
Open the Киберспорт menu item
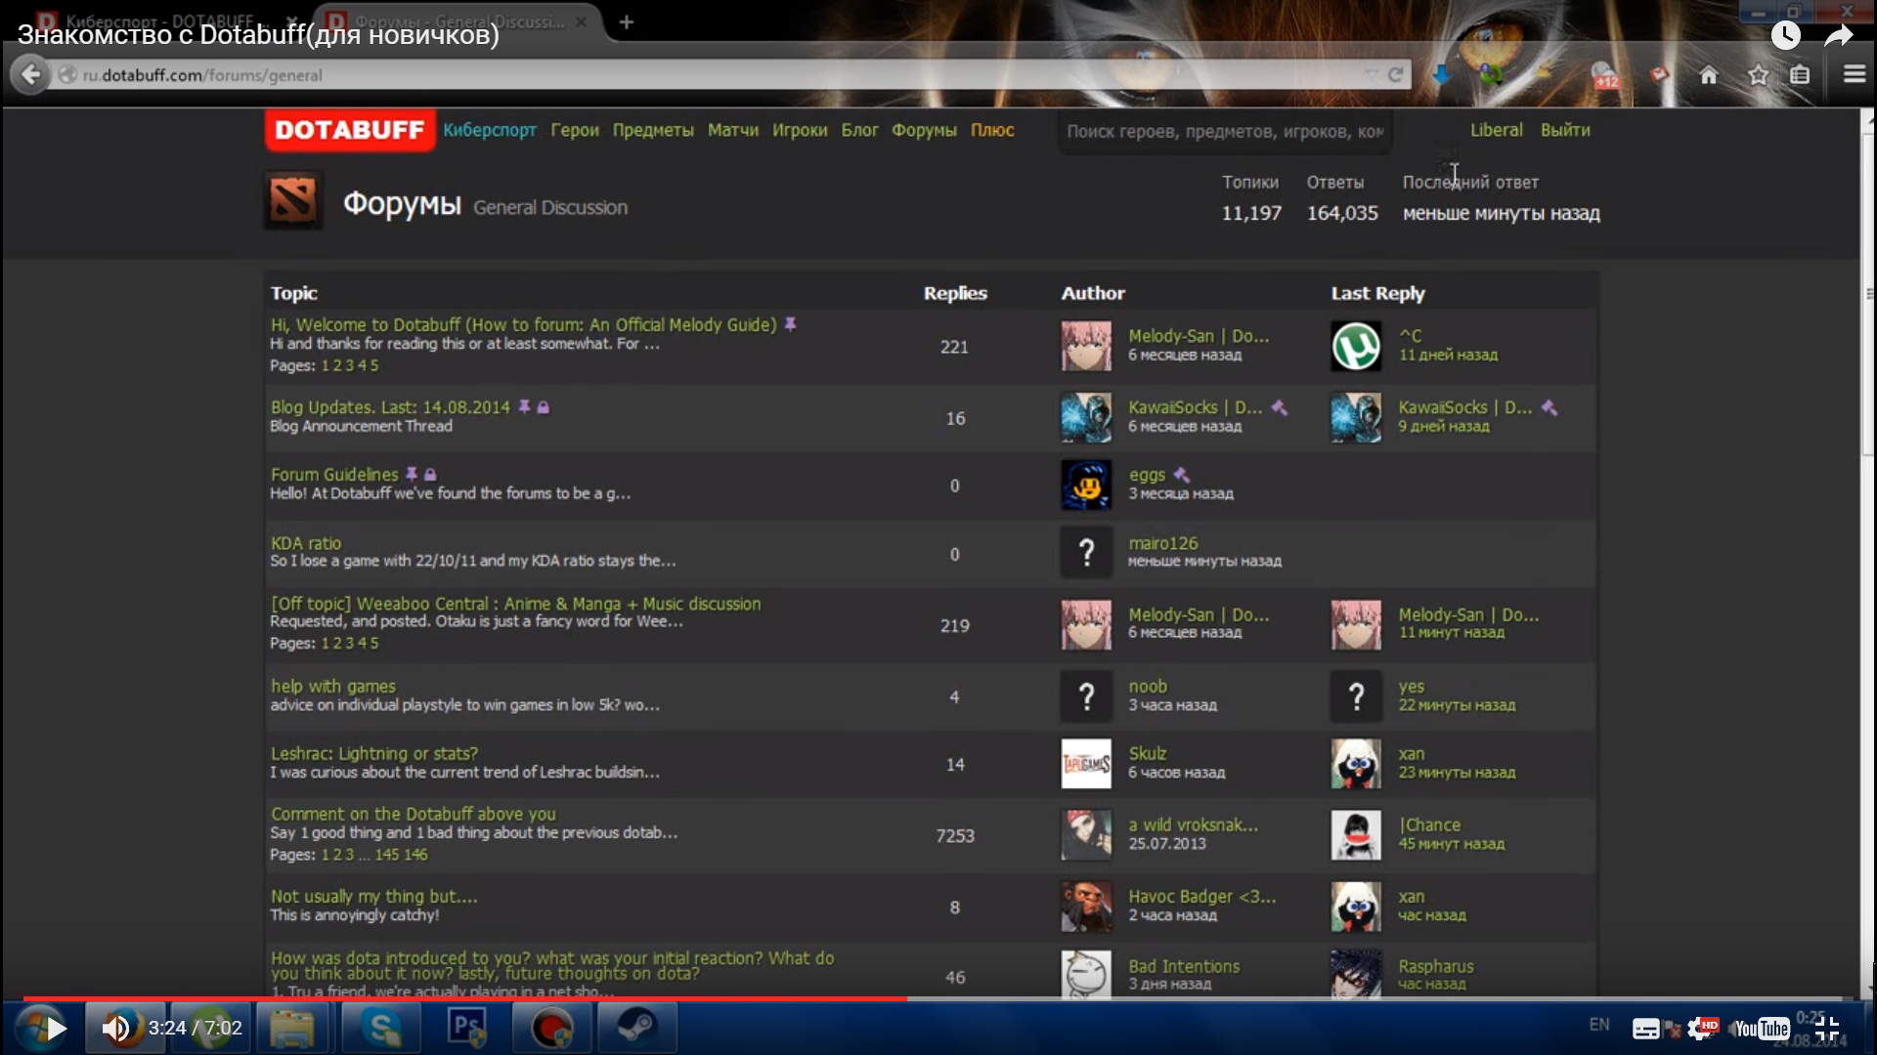coord(490,130)
